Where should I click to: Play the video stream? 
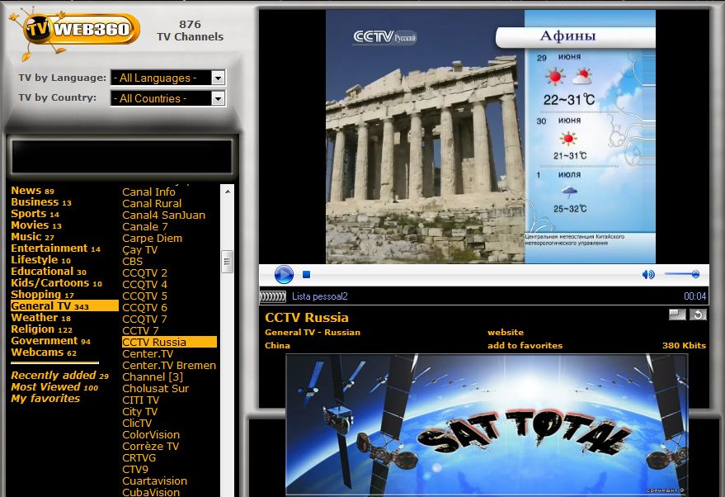pos(284,274)
